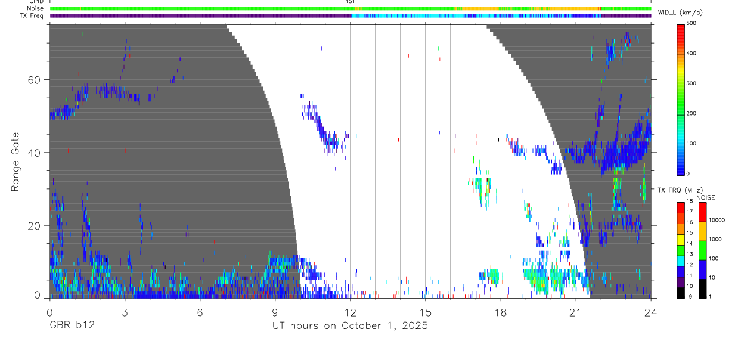Click the 'UT hours on October 1, 2025' axis title

(x=350, y=326)
